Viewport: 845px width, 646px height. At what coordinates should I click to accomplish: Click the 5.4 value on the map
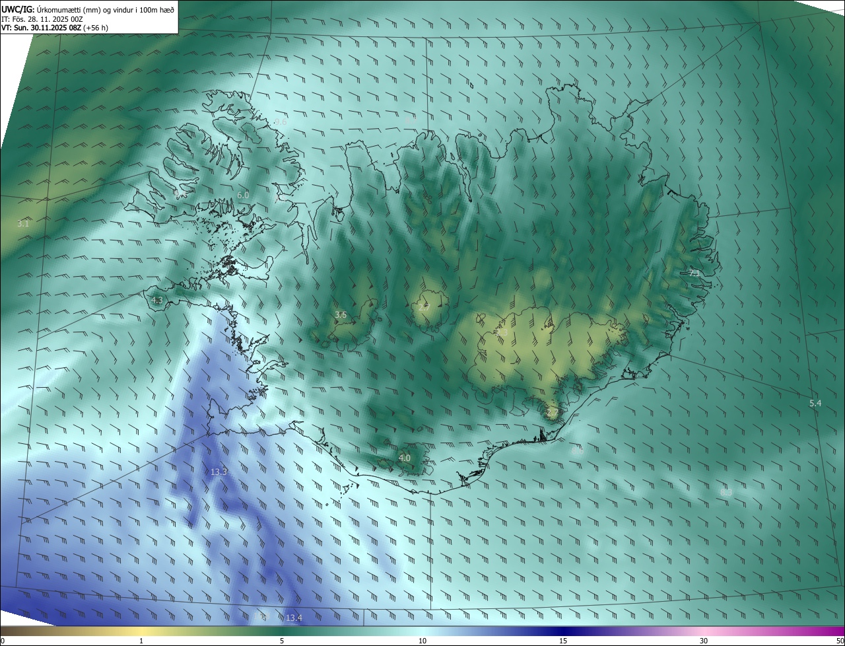tap(815, 404)
